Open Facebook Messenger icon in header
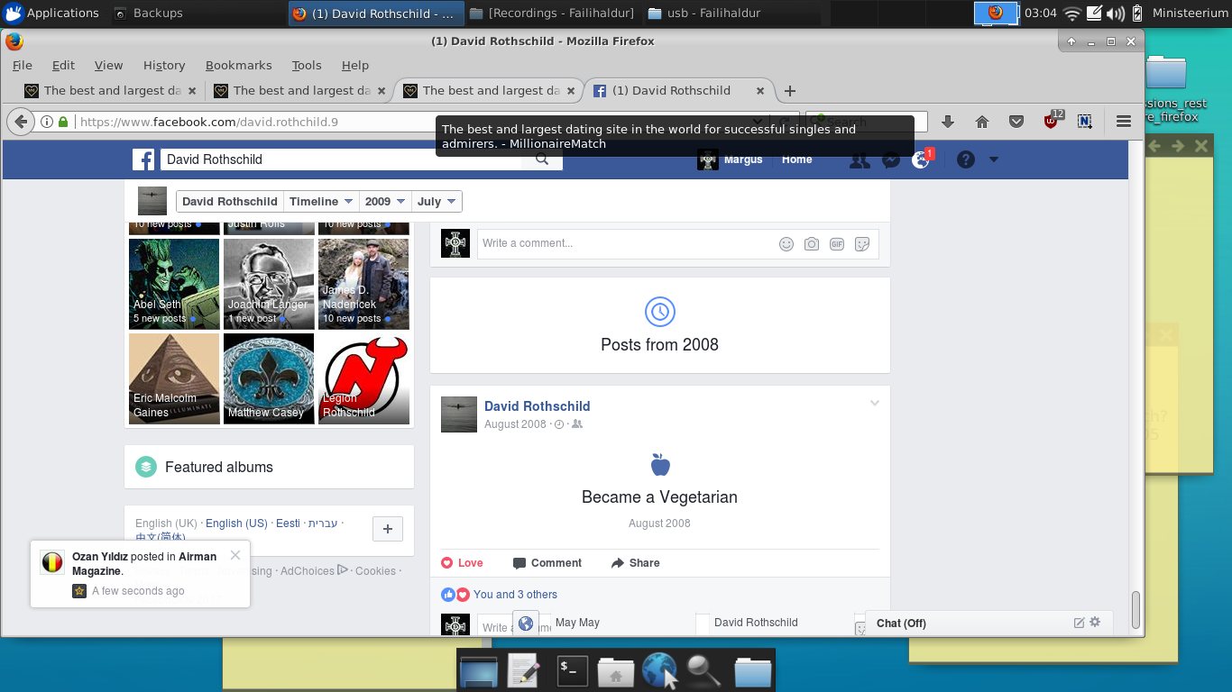Viewport: 1232px width, 692px height. [890, 159]
